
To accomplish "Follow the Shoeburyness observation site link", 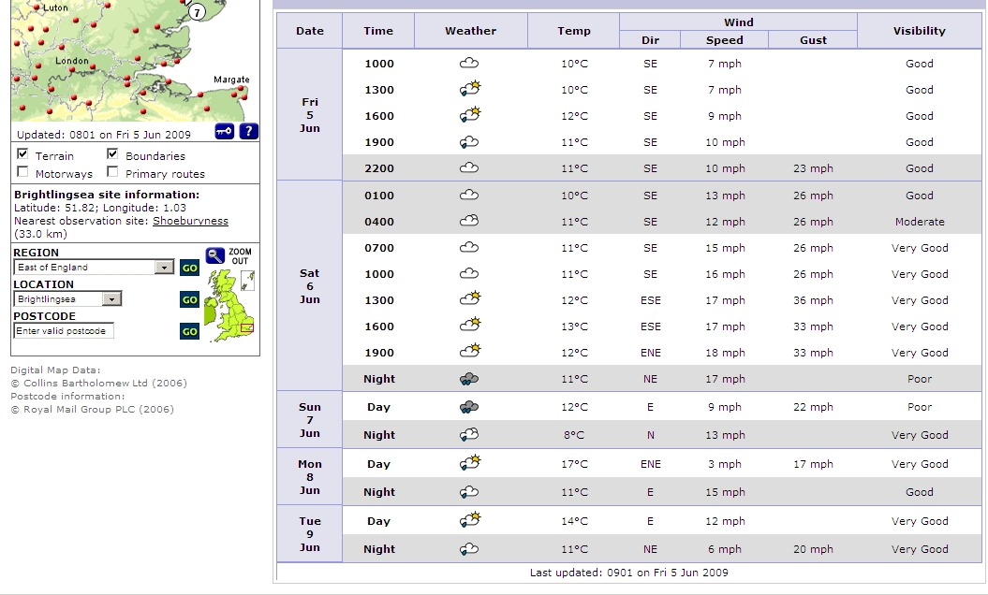I will (x=190, y=221).
